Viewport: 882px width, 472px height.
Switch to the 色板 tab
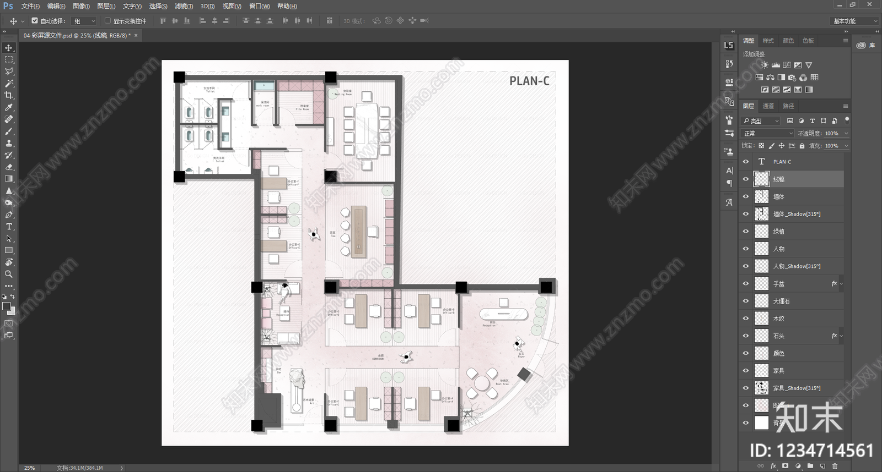[x=808, y=41]
